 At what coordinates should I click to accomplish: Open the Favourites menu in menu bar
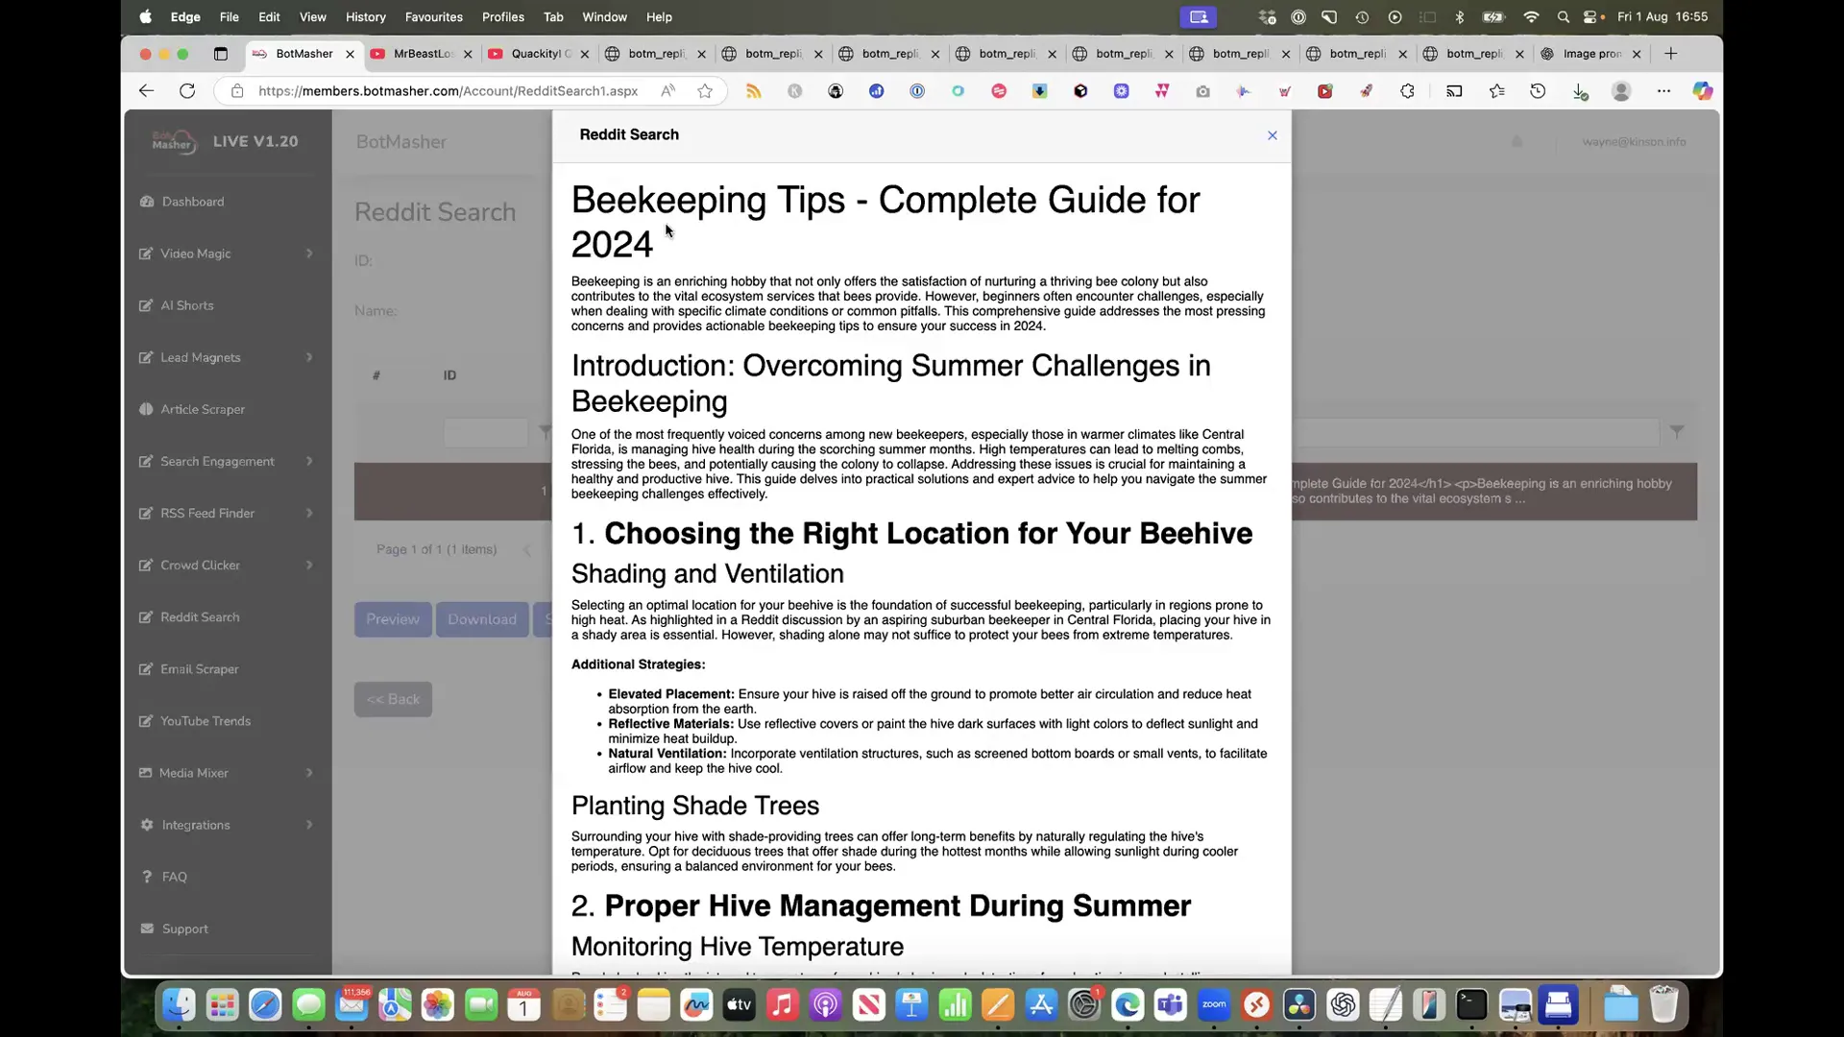[433, 16]
